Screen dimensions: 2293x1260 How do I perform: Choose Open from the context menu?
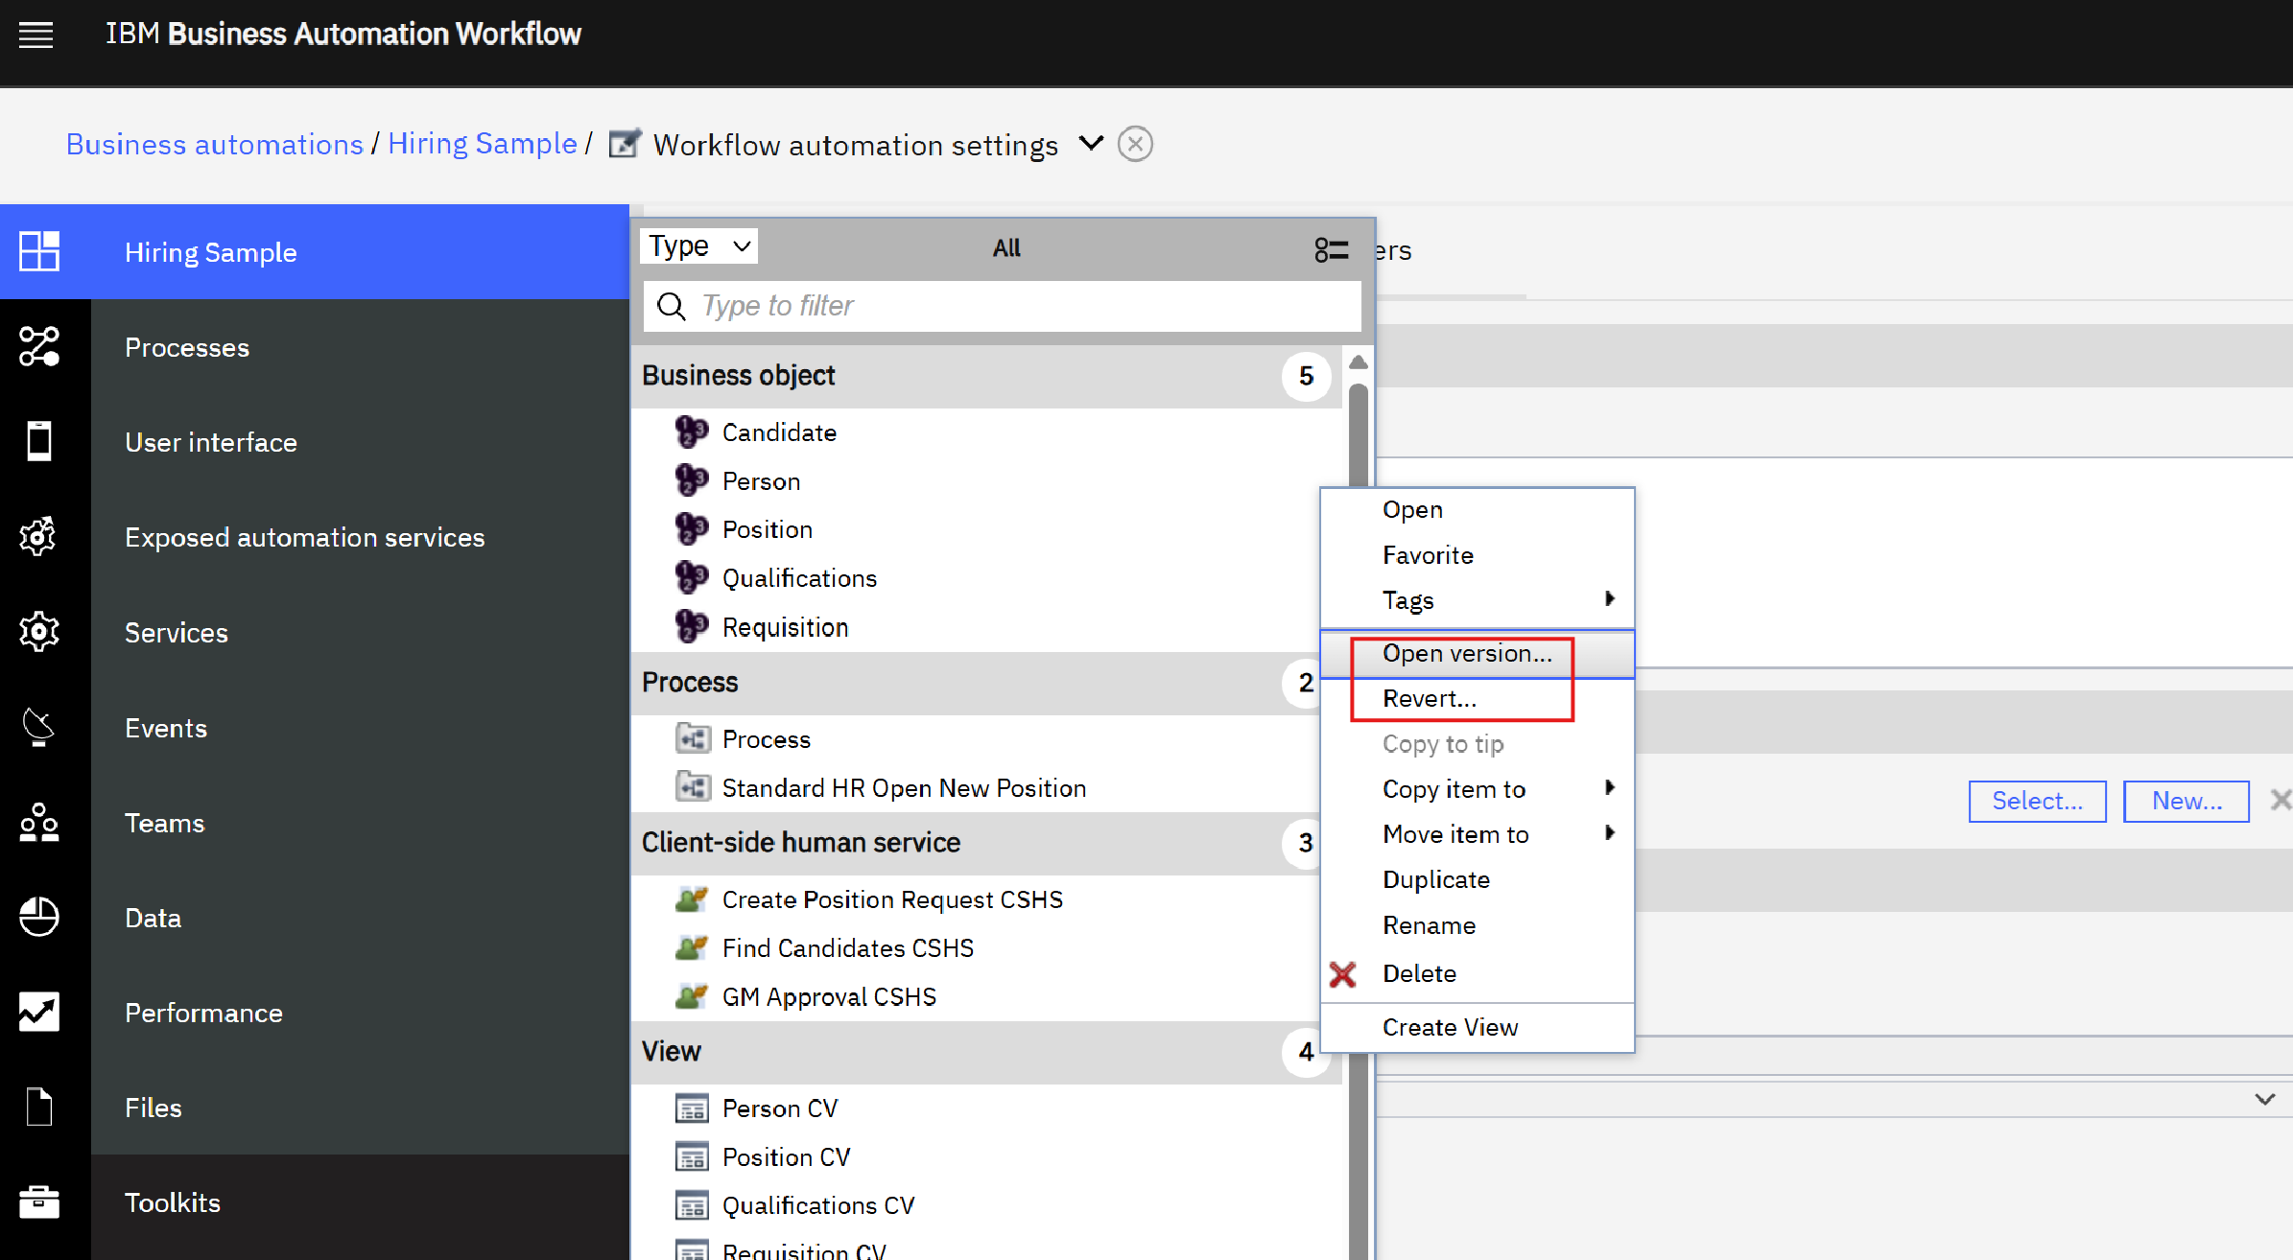(1477, 509)
